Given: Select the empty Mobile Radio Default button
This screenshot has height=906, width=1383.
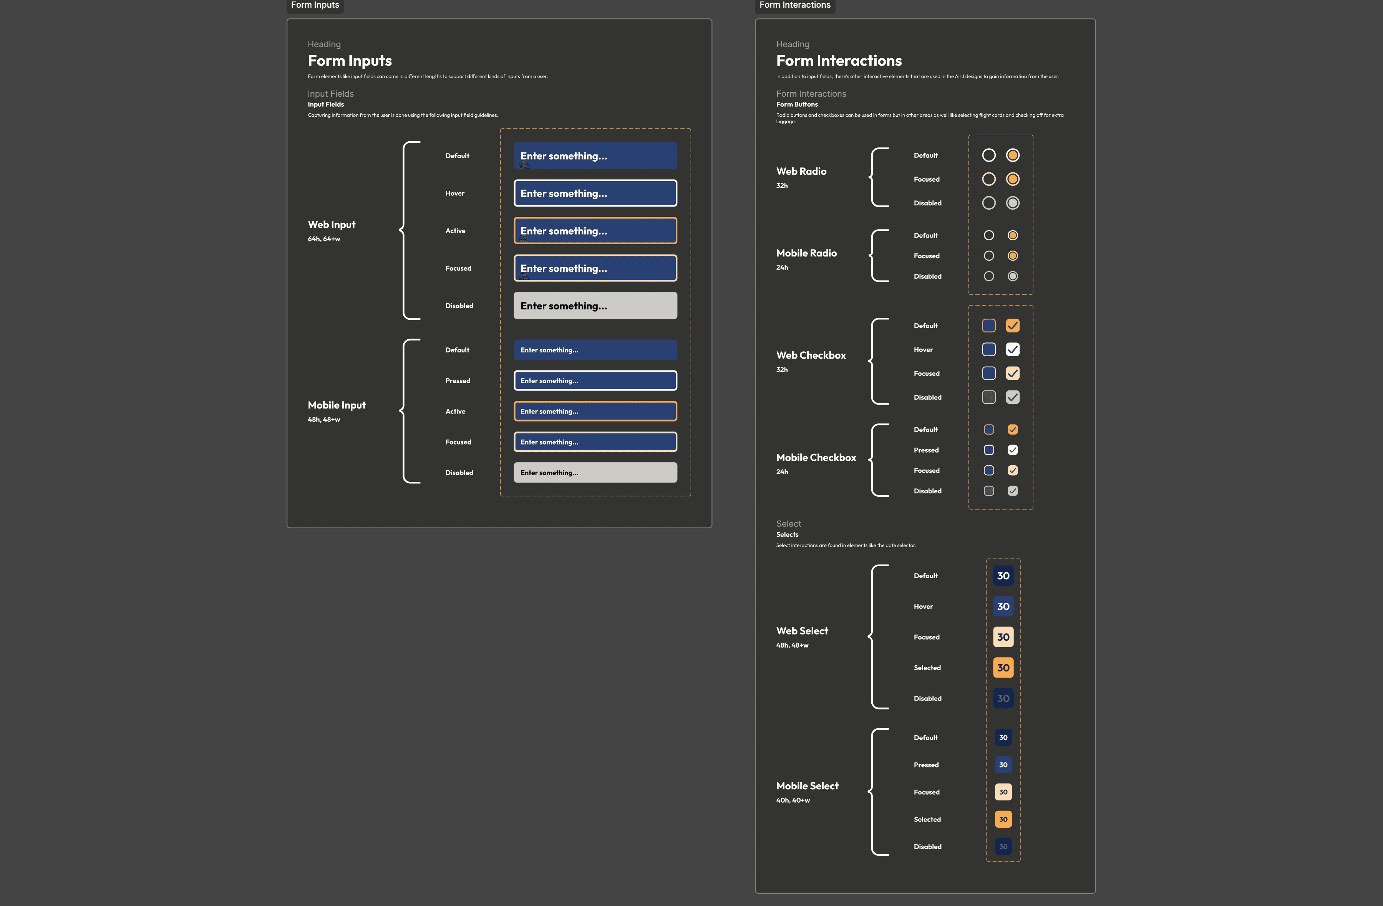Looking at the screenshot, I should (988, 235).
